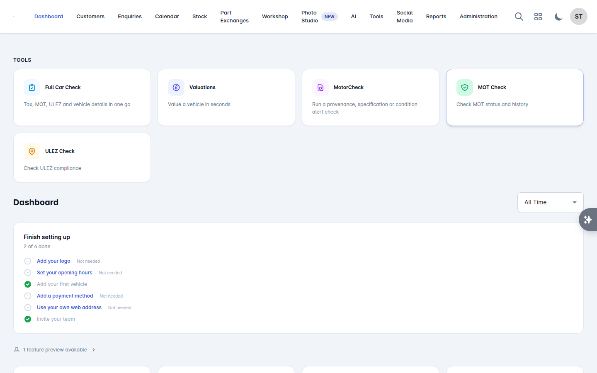Toggle the Add a payment method status circle
The image size is (597, 373).
point(28,296)
